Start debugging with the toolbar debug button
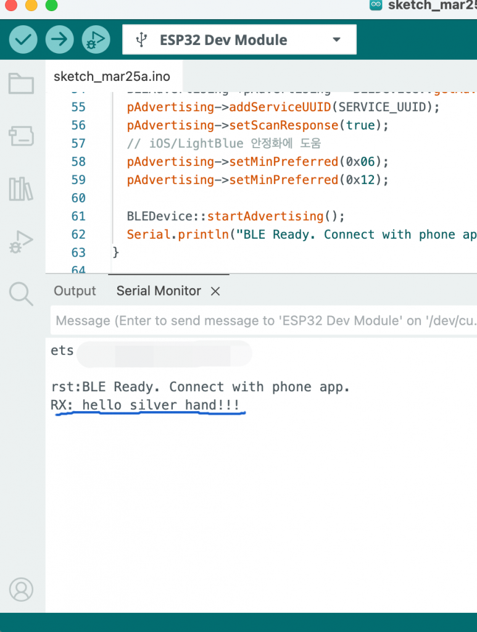Image resolution: width=477 pixels, height=632 pixels. click(x=95, y=40)
